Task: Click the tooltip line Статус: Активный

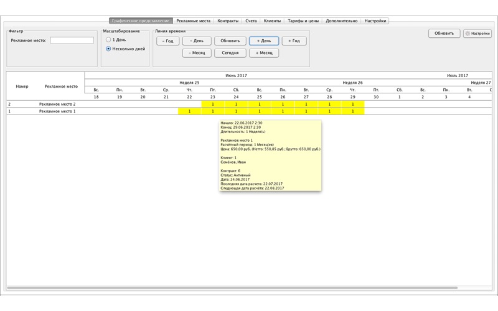Action: coord(235,175)
